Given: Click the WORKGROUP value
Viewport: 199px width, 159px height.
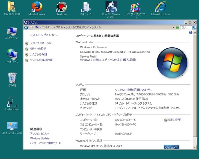Looking at the screenshot, I should click(123, 134).
